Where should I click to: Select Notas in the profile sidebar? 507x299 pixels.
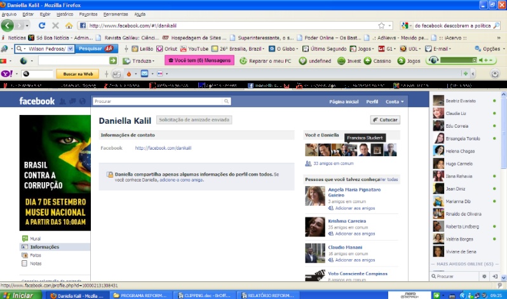click(36, 263)
